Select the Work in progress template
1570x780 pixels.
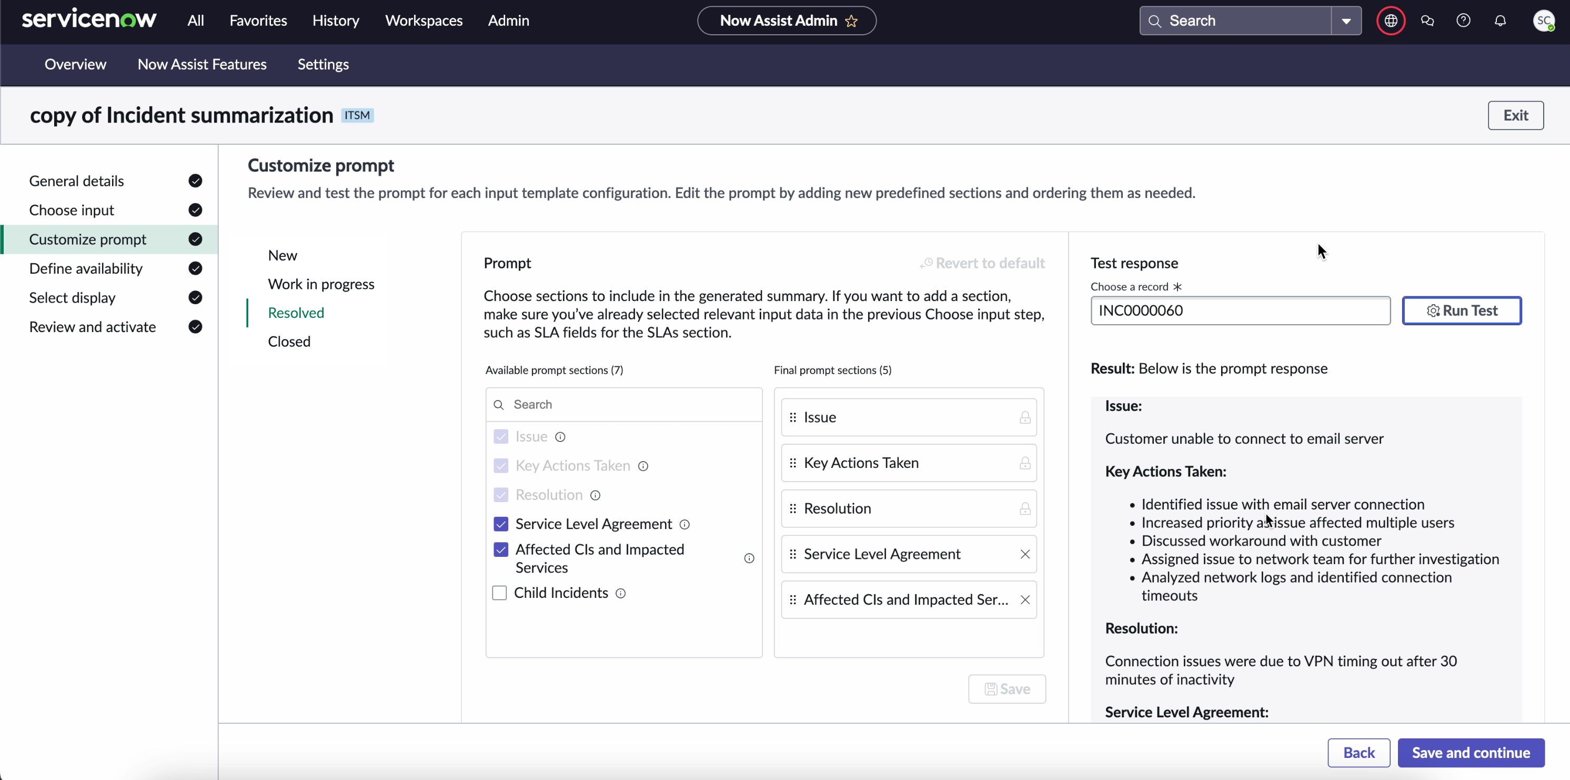tap(320, 285)
